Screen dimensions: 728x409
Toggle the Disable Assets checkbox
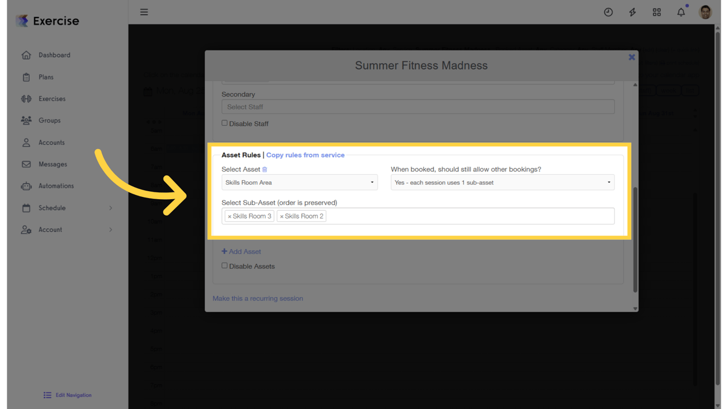click(224, 266)
